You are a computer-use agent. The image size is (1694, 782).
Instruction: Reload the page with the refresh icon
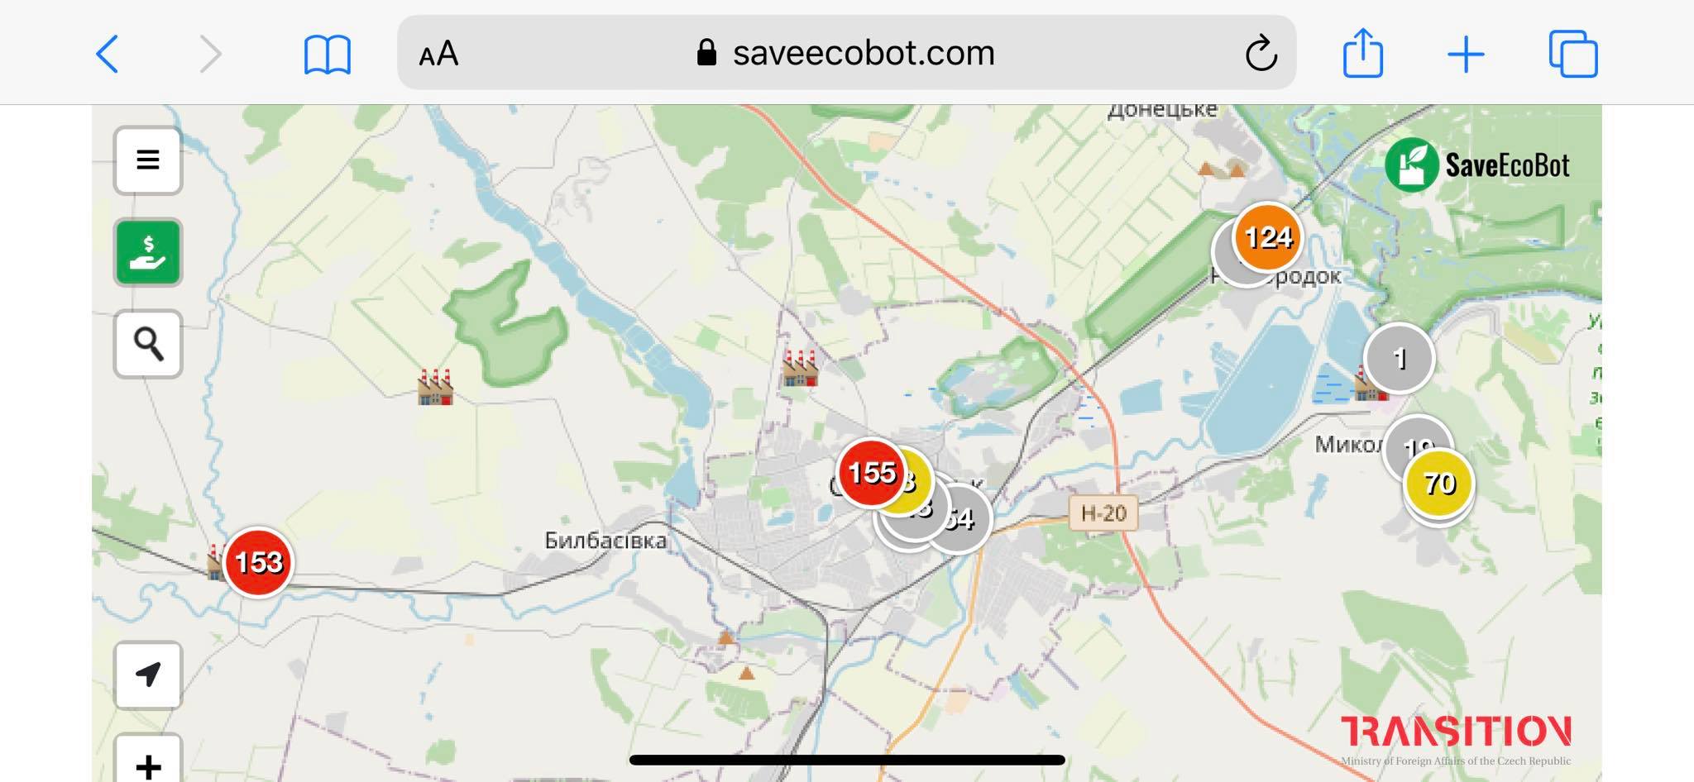[x=1261, y=53]
